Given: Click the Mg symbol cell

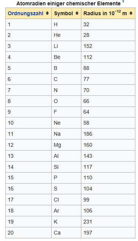Looking at the screenshot, I should 67,145.
